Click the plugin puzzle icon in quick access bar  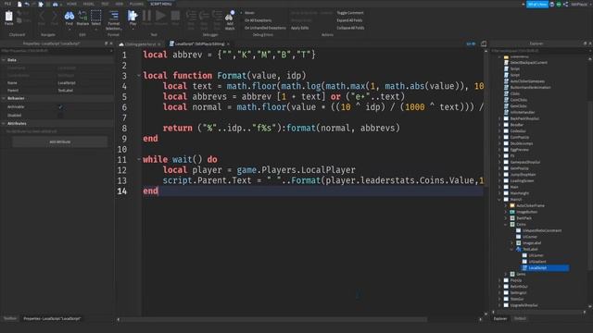pyautogui.click(x=41, y=4)
